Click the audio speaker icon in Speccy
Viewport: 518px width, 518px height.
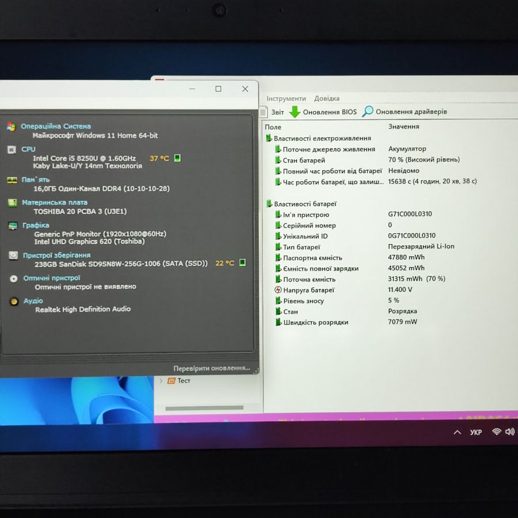click(14, 301)
